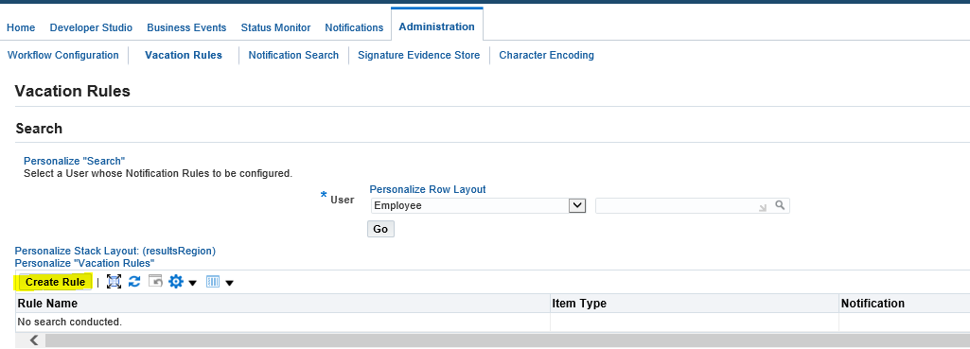
Task: Click the magnifier search icon beside user field
Action: click(780, 205)
